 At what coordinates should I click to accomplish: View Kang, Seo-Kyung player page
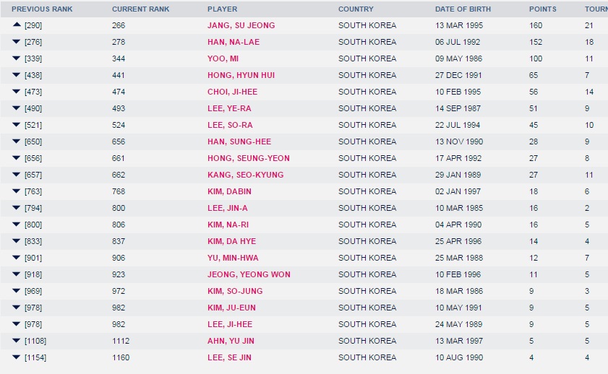(246, 175)
